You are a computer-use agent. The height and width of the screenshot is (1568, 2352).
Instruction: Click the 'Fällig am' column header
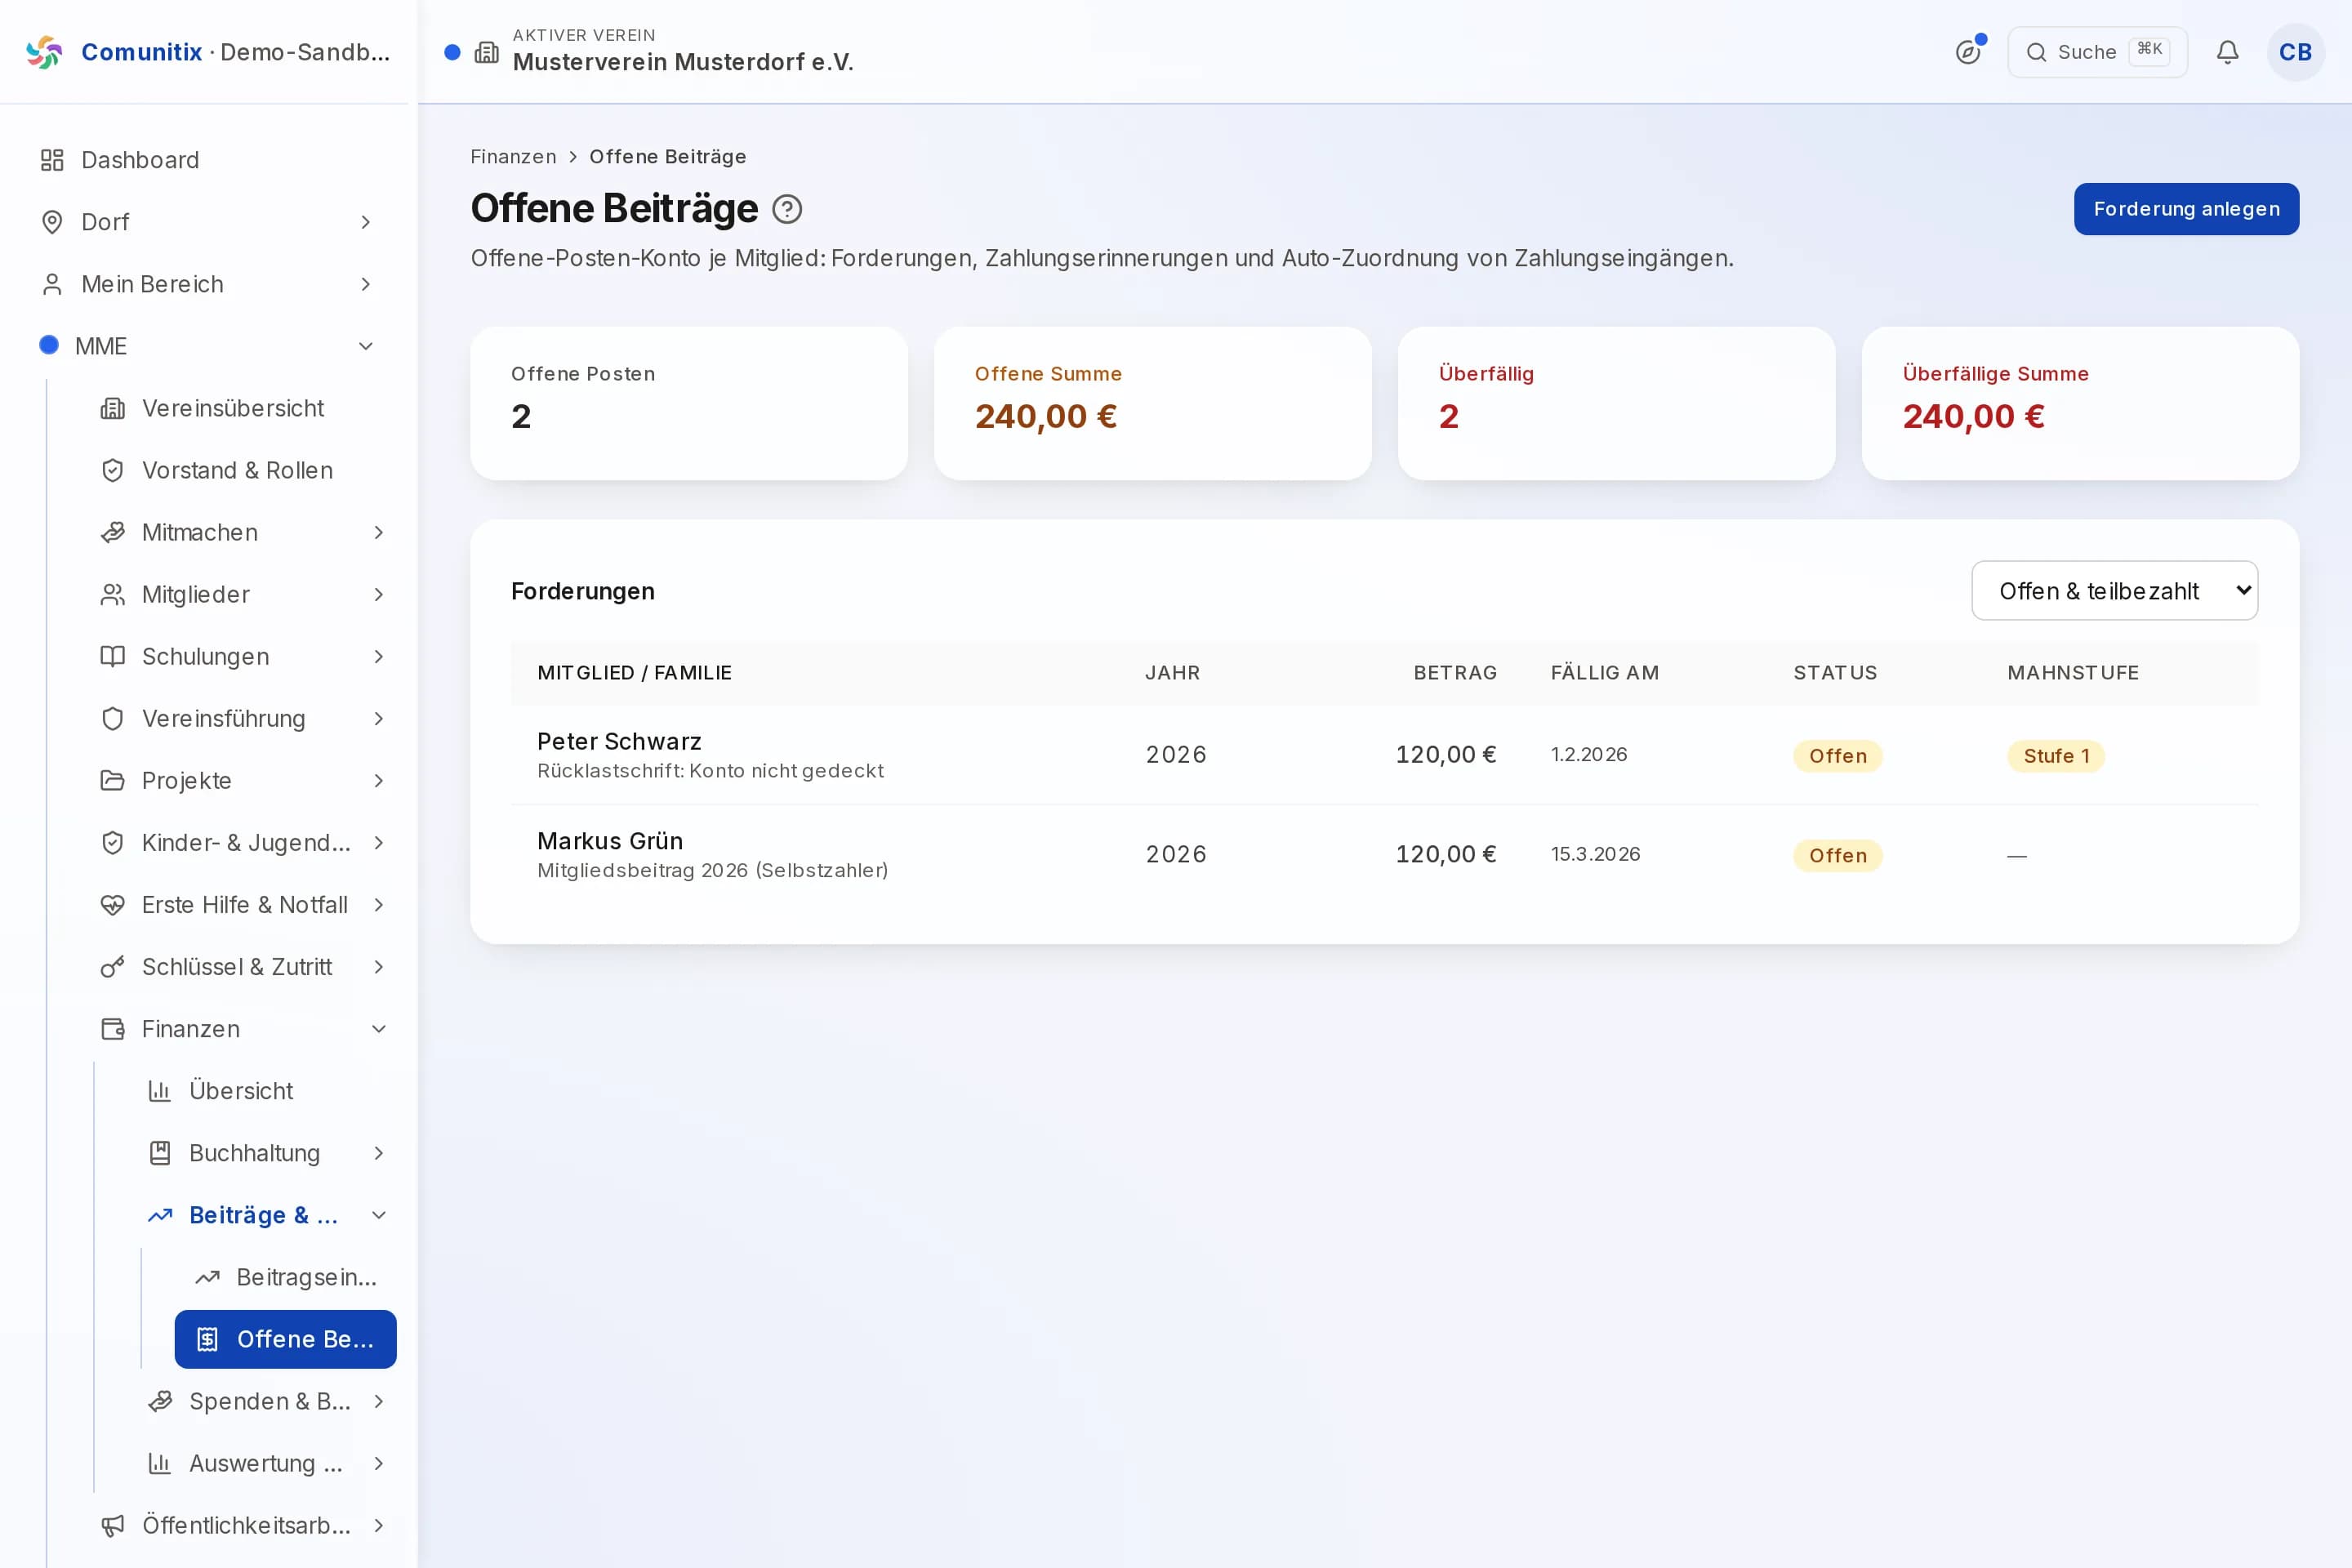click(1604, 673)
